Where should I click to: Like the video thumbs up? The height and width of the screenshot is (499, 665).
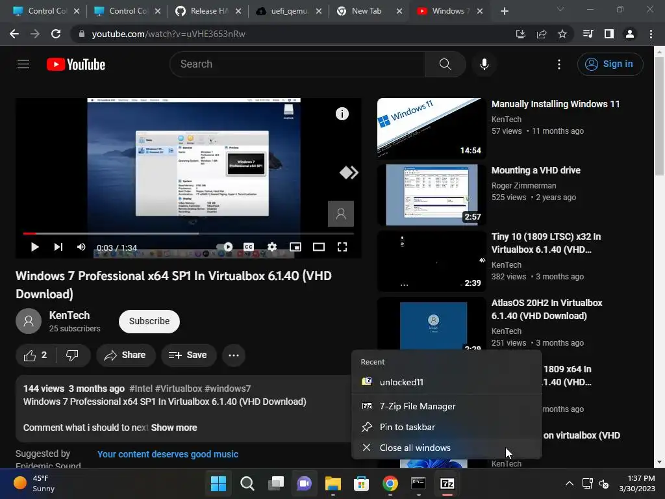36,355
